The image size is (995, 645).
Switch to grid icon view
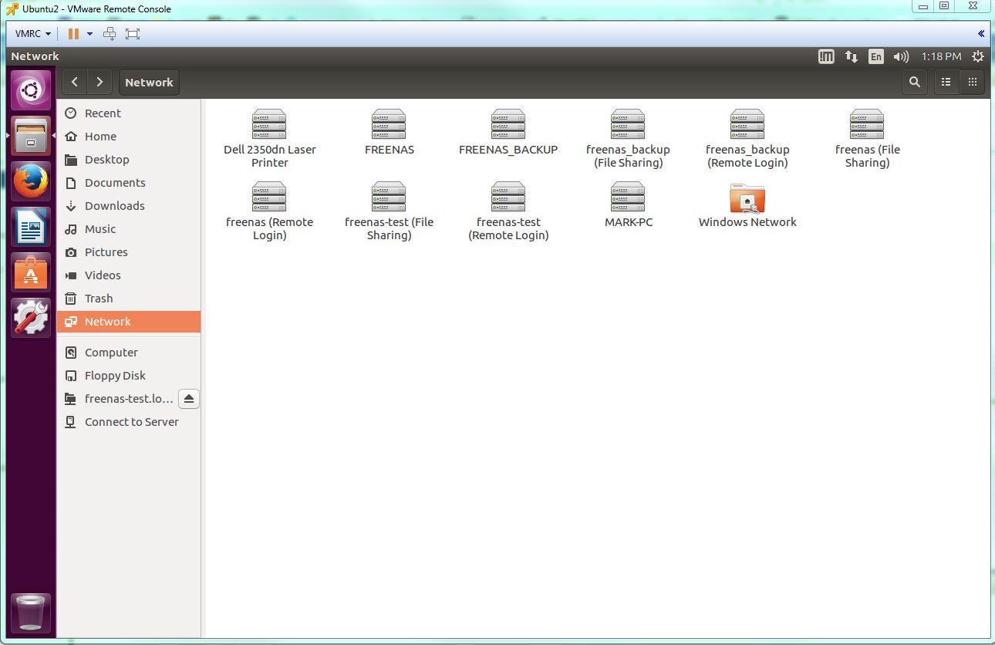pos(972,82)
